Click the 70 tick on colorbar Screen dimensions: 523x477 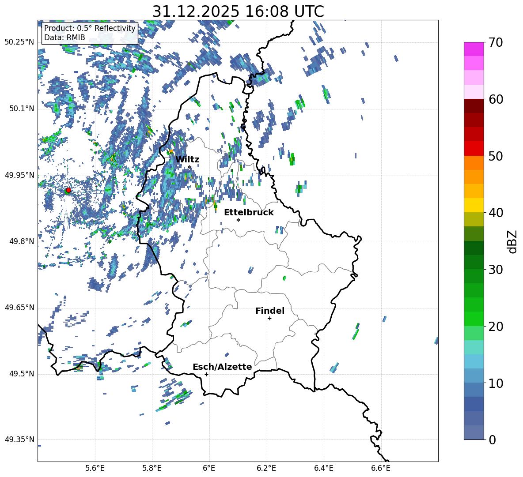click(496, 42)
